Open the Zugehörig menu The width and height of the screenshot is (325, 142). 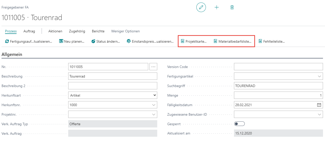click(x=77, y=31)
